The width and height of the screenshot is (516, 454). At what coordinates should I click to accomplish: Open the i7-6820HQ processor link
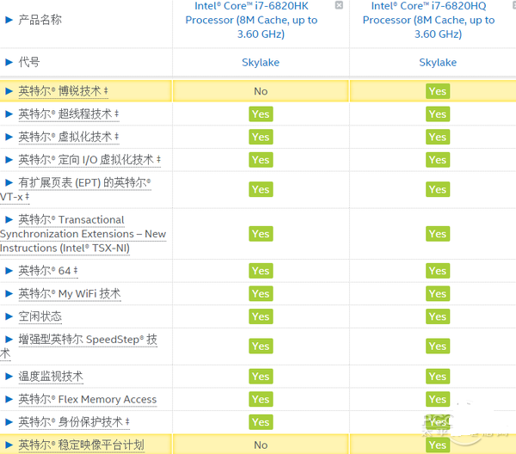click(428, 20)
